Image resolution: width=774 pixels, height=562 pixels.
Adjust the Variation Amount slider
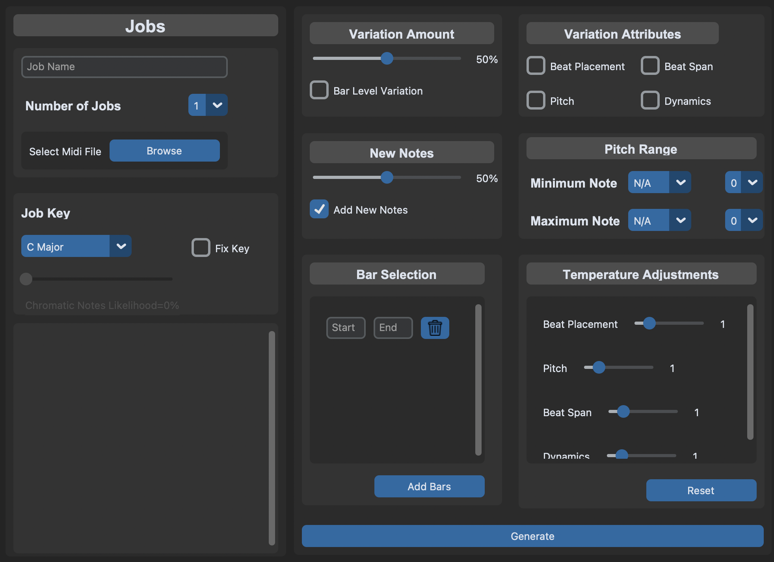386,59
